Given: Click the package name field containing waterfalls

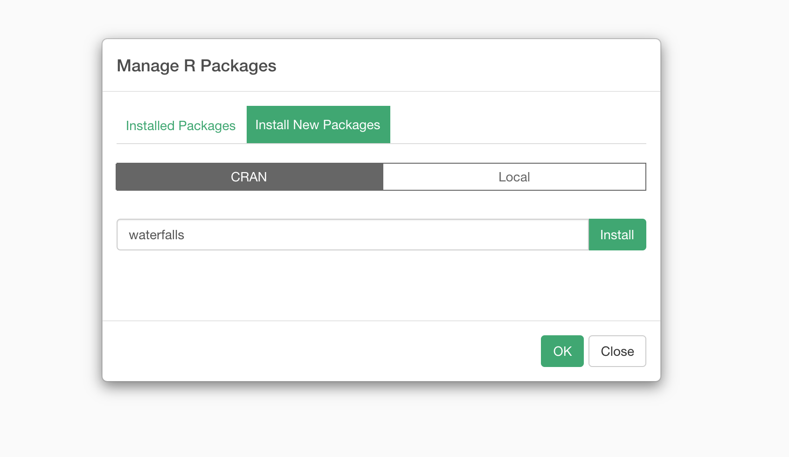Looking at the screenshot, I should pyautogui.click(x=353, y=235).
